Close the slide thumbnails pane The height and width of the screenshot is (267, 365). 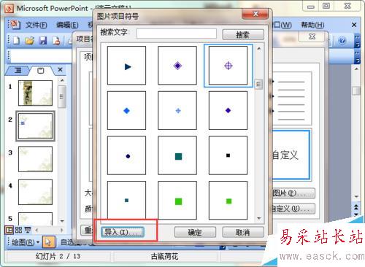[x=60, y=70]
